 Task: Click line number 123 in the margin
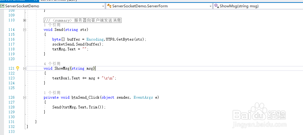coord(12,78)
